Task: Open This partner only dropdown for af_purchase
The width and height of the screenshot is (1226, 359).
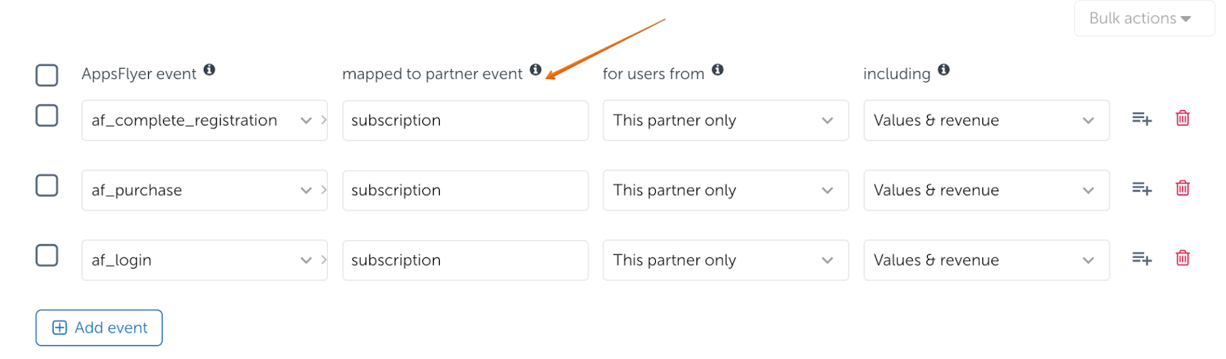Action: (725, 191)
